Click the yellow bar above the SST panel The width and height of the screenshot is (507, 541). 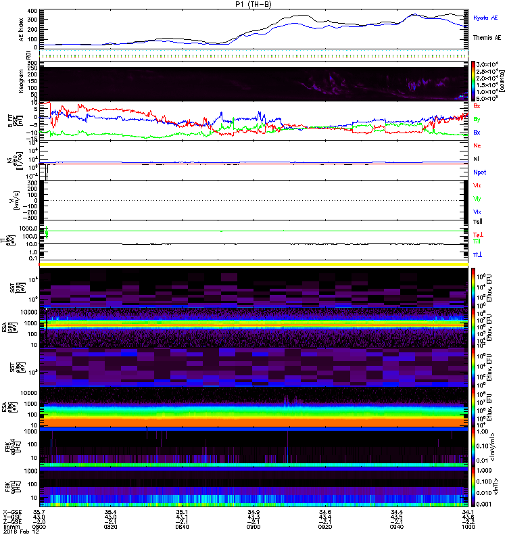(254, 264)
